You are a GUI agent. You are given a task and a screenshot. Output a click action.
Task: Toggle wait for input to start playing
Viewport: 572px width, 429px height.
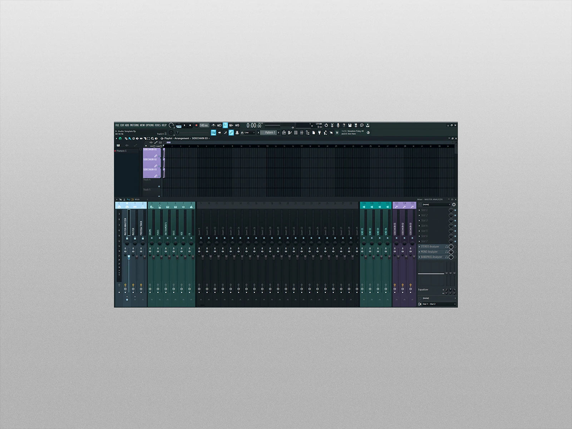click(x=219, y=125)
